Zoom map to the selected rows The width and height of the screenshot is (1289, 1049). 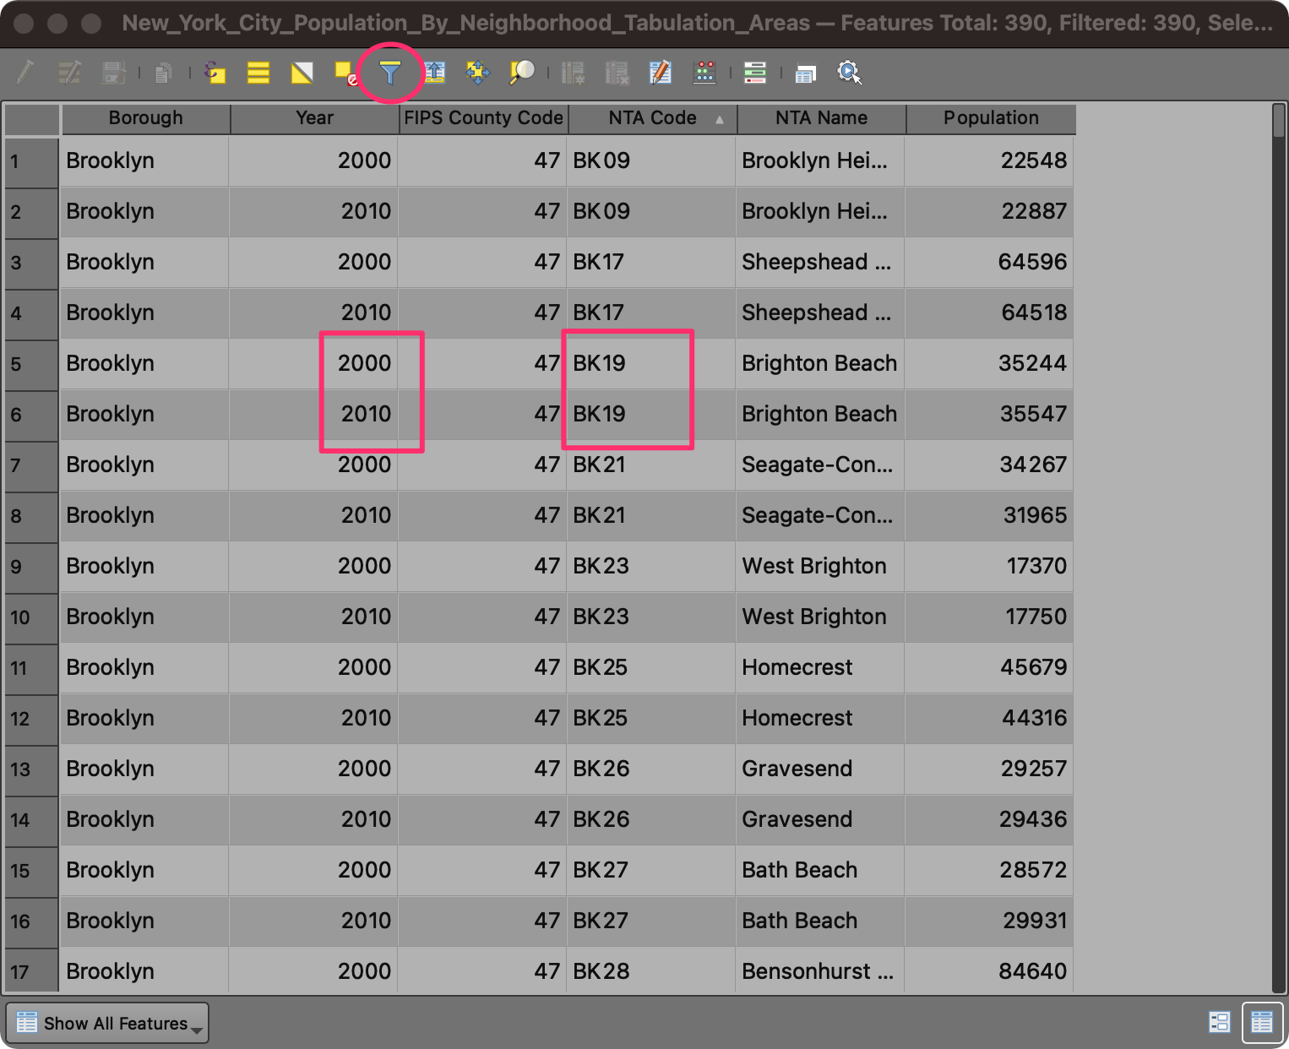522,73
